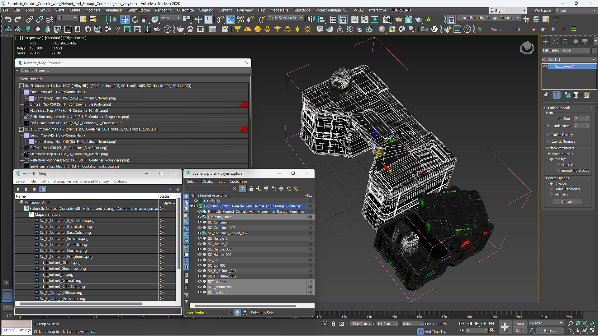Hide Sci_Fi_Helmet_001 via its eye icon
This screenshot has width=598, height=336.
[199, 271]
